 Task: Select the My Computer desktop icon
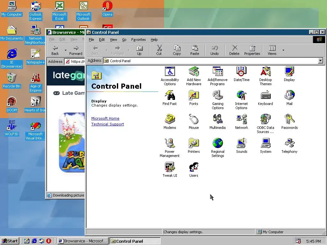click(x=12, y=9)
